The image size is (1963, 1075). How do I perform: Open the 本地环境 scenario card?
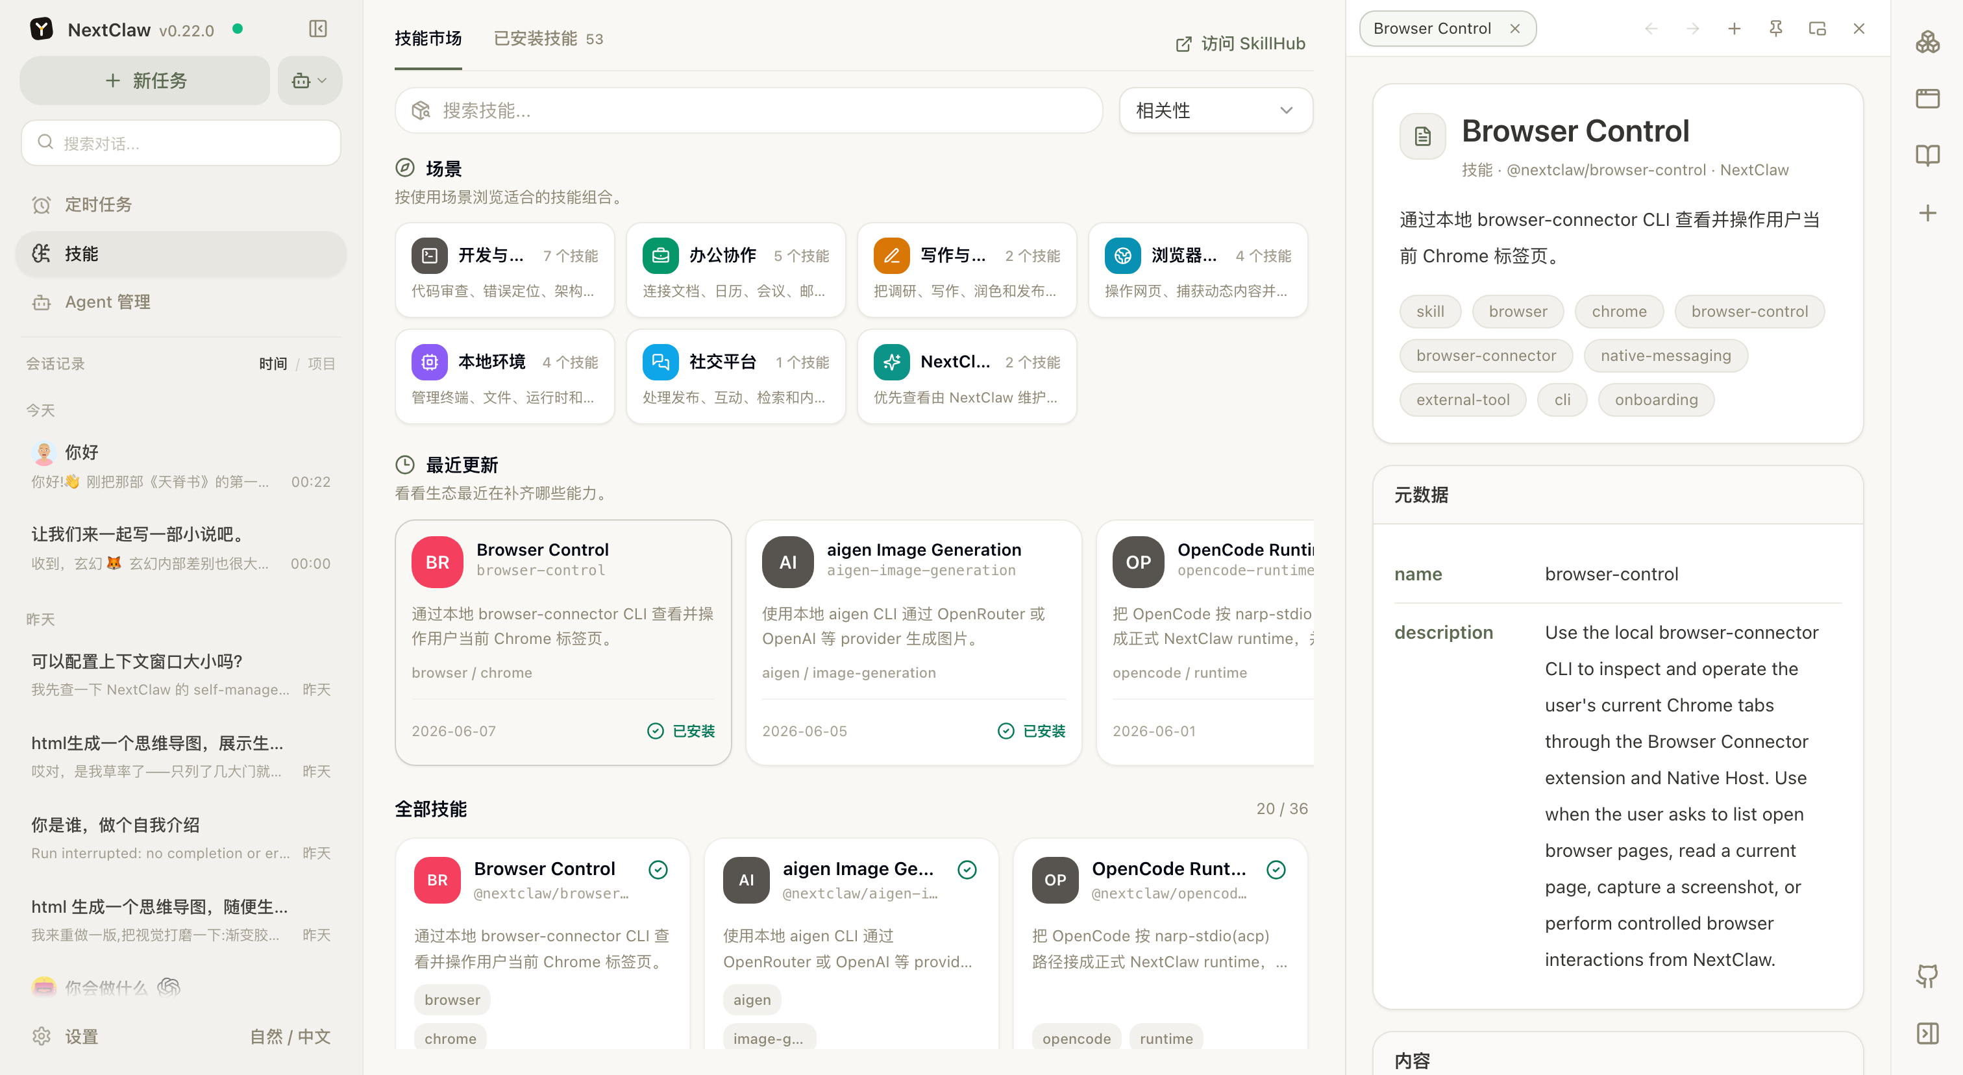pyautogui.click(x=504, y=377)
